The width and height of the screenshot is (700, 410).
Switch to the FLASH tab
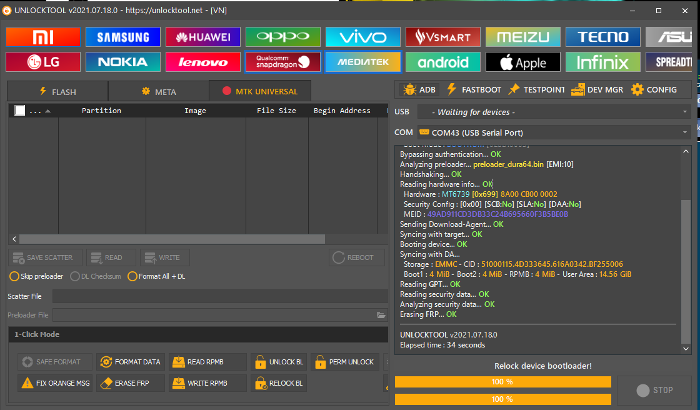pos(57,91)
